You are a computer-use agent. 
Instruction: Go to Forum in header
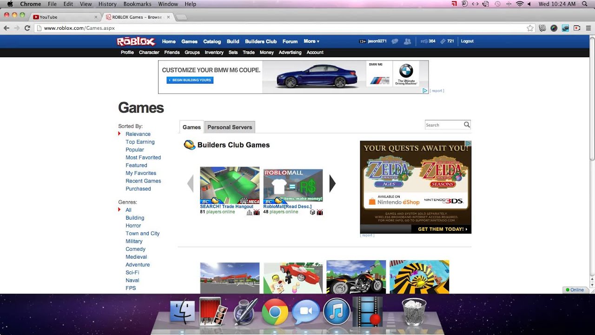290,41
